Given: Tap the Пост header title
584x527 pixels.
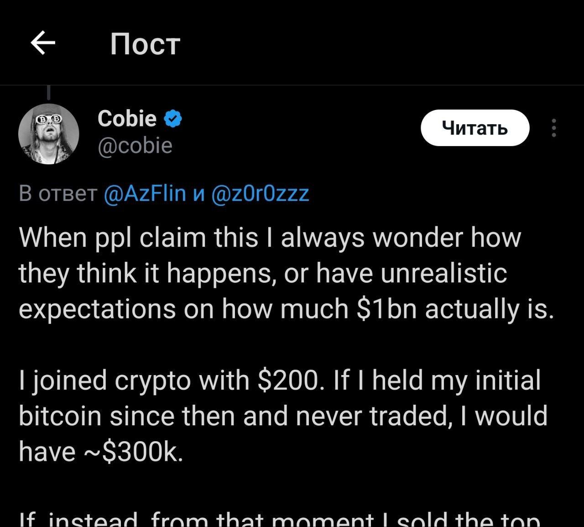Looking at the screenshot, I should 145,45.
